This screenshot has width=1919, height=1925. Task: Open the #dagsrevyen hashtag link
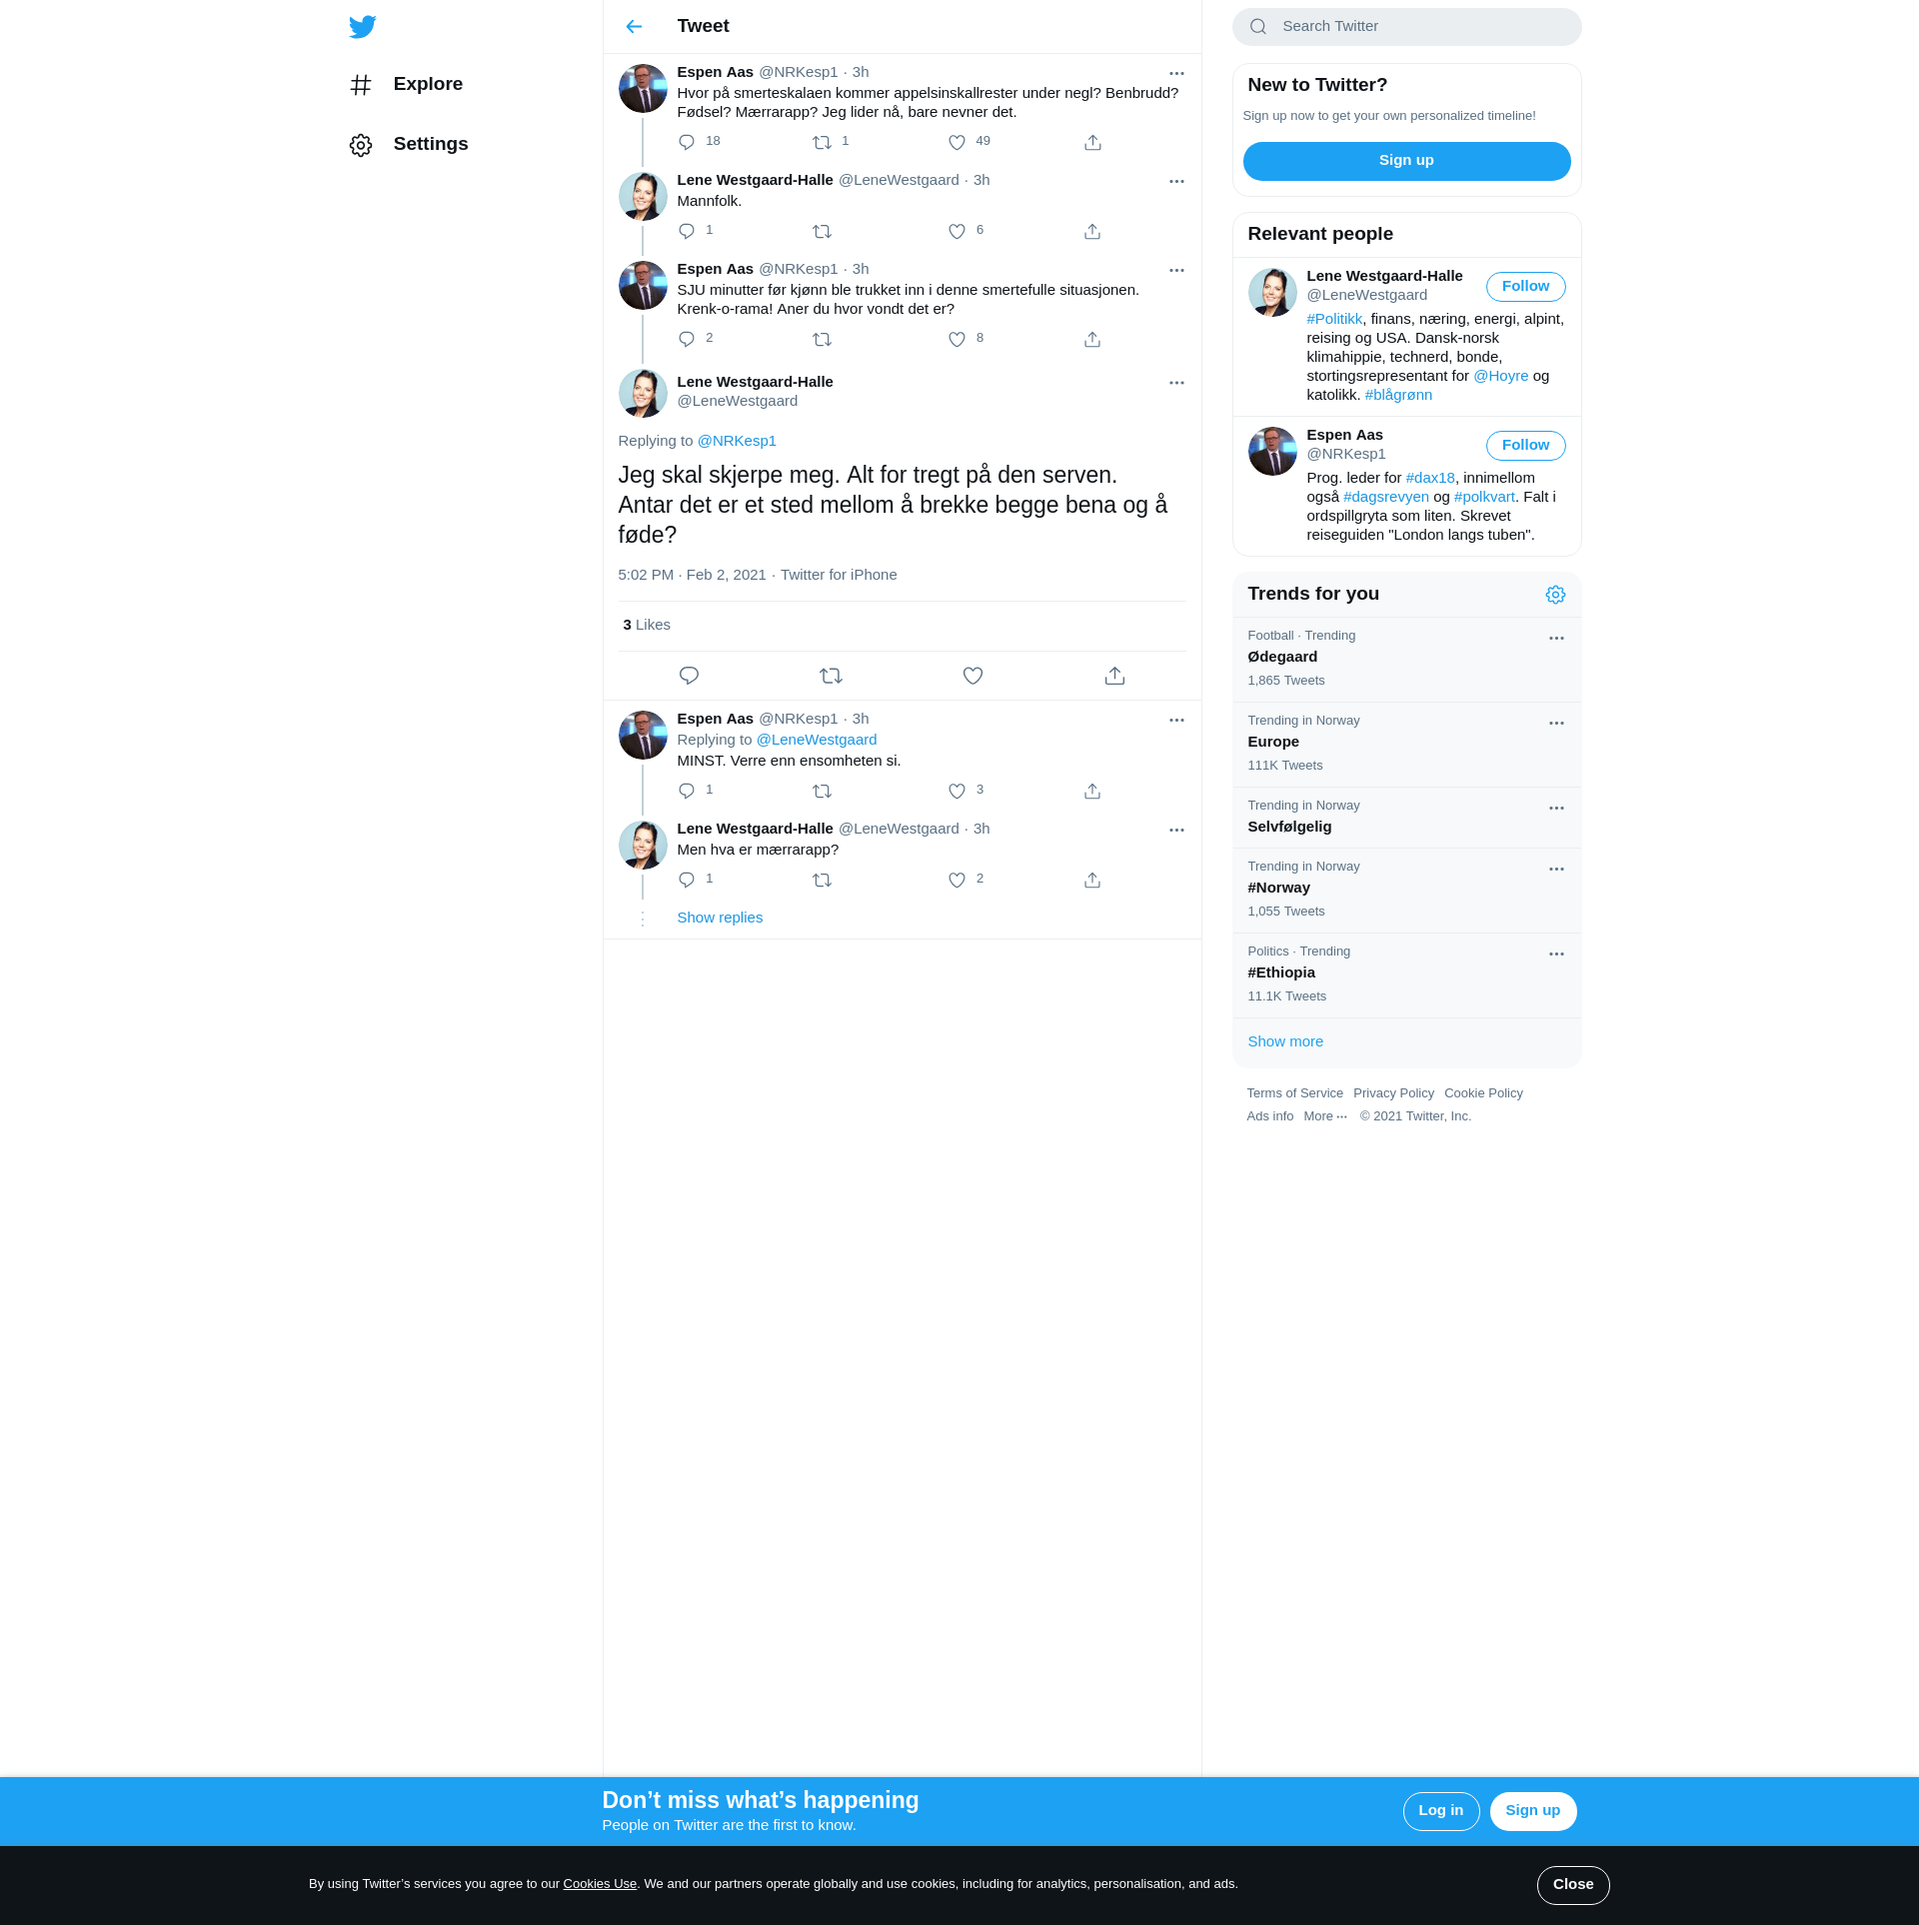[x=1385, y=497]
